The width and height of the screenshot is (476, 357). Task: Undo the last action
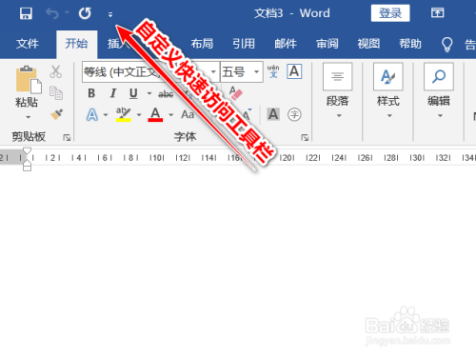tap(52, 13)
